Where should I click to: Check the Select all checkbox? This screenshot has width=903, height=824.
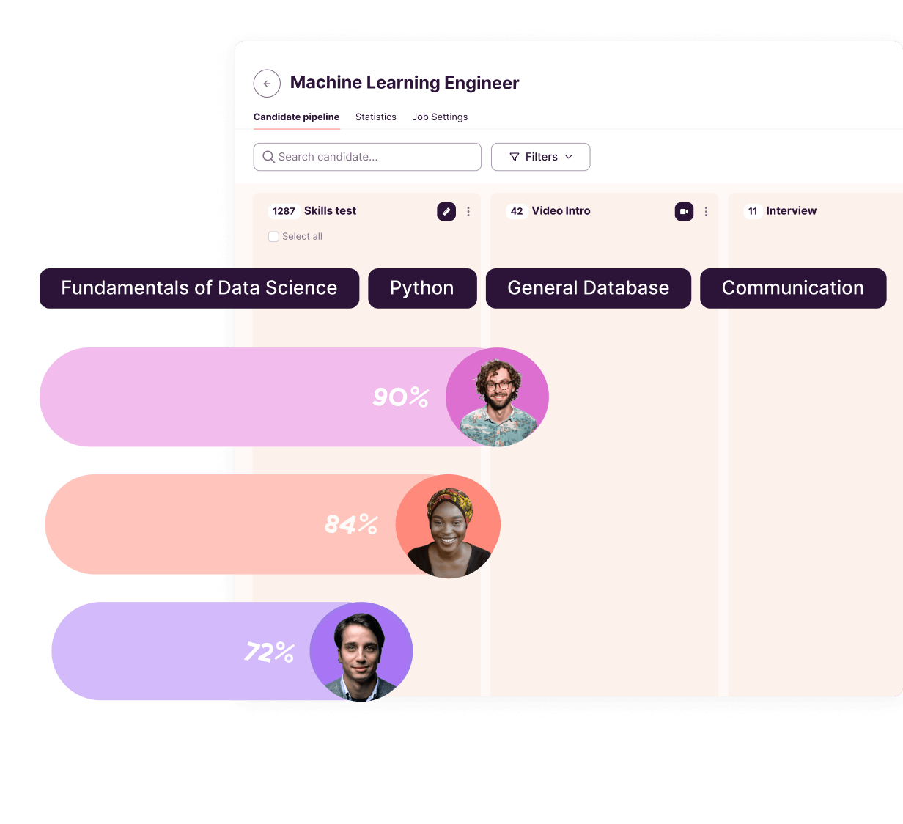tap(273, 236)
